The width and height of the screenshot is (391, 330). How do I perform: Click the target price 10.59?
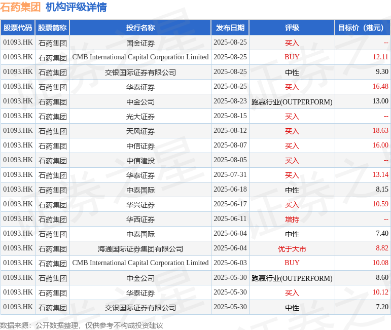pos(380,204)
